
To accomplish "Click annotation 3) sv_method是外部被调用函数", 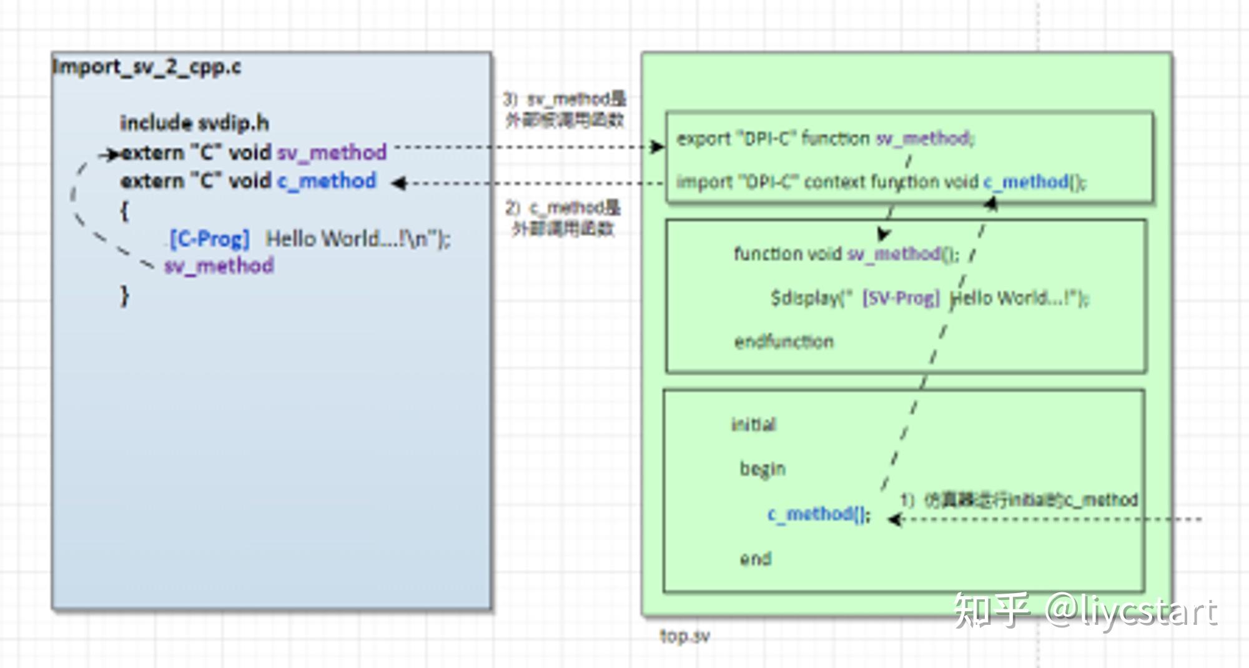I will [565, 109].
